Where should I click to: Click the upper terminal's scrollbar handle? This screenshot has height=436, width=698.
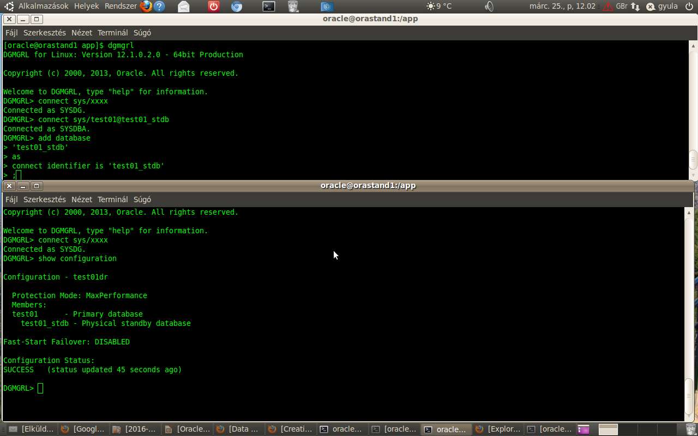(693, 159)
